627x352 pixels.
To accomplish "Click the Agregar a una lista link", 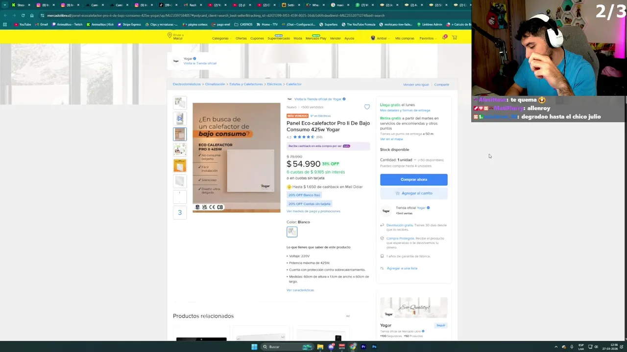I will click(x=402, y=268).
